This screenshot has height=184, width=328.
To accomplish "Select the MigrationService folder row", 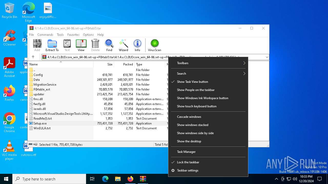I will (x=98, y=85).
